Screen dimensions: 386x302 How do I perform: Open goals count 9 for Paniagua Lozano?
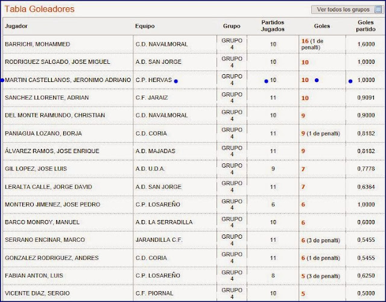coord(303,133)
